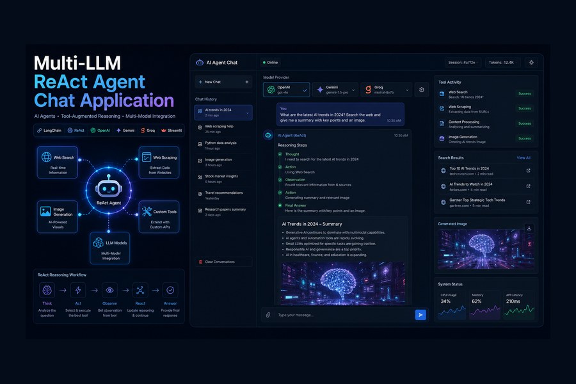The image size is (576, 384).
Task: Click the Content Processing document icon
Action: click(x=442, y=124)
